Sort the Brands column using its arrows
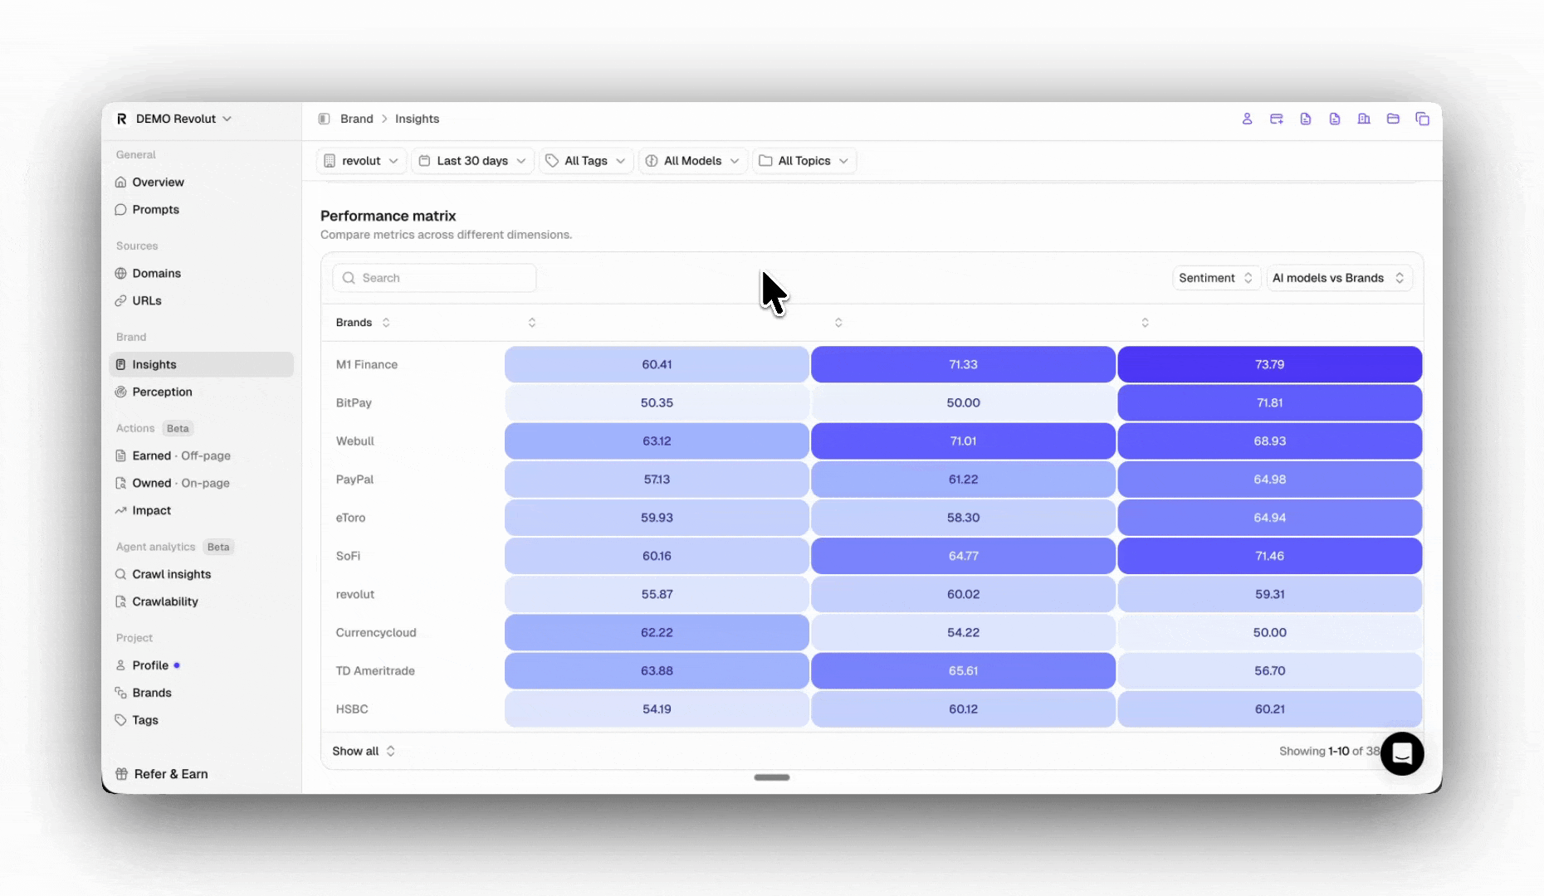The image size is (1544, 896). coord(386,323)
